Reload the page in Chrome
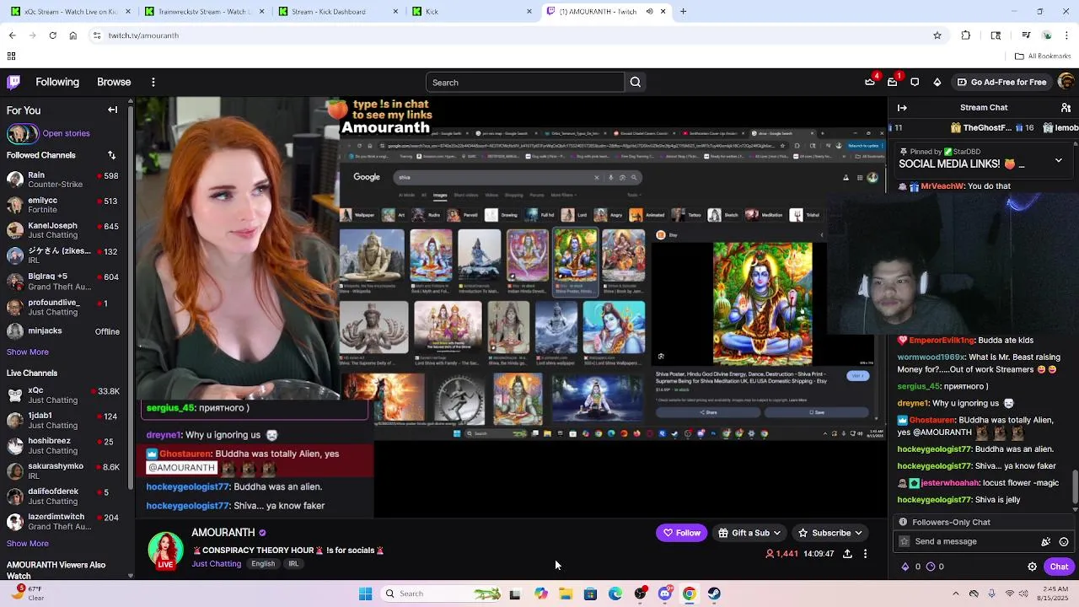 [52, 35]
